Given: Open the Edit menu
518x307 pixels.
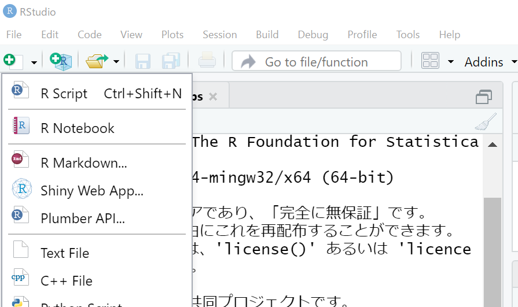Looking at the screenshot, I should coord(50,35).
